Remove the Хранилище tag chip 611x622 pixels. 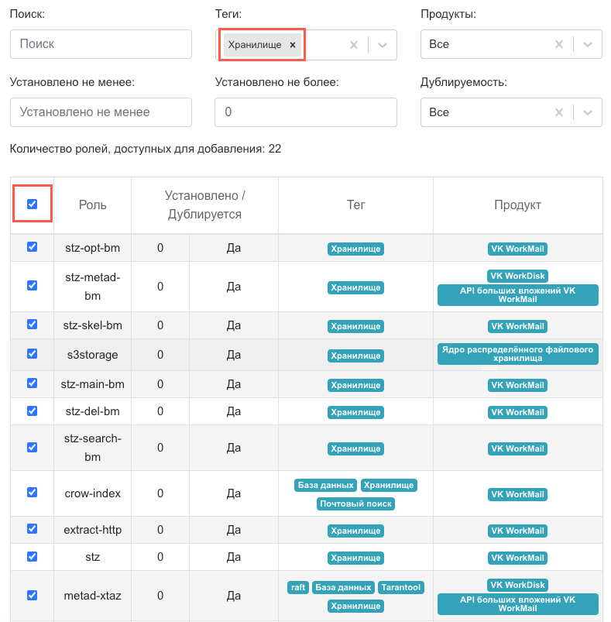[x=293, y=45]
